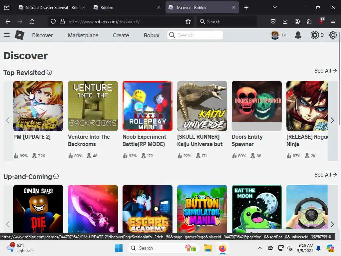Click the Top Revisited info icon
This screenshot has height=256, width=341.
pos(49,72)
